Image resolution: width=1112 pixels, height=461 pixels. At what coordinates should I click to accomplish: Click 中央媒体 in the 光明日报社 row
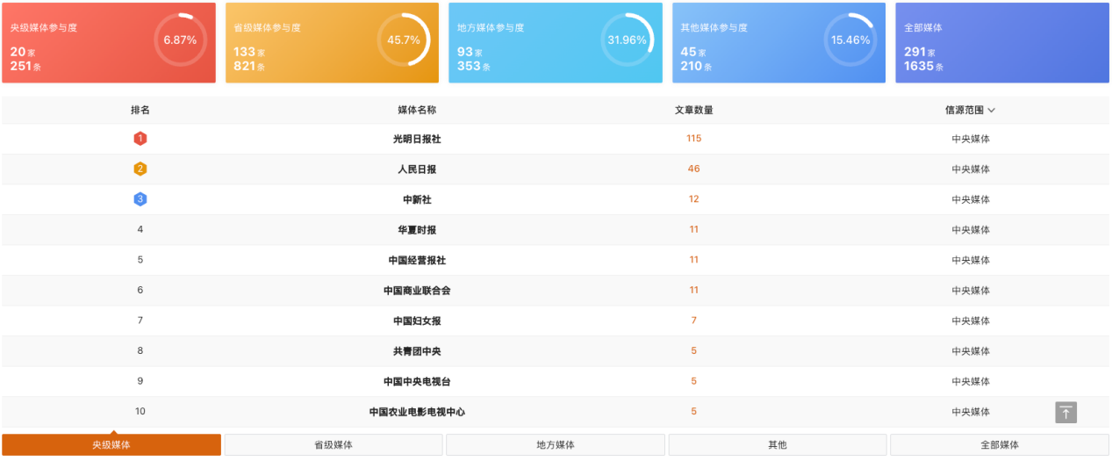[971, 139]
